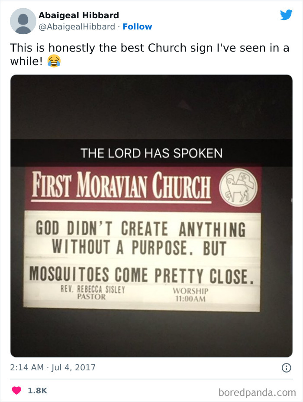Open Abaigeal Hibbard's profile avatar
The image size is (303, 402).
coord(23,21)
